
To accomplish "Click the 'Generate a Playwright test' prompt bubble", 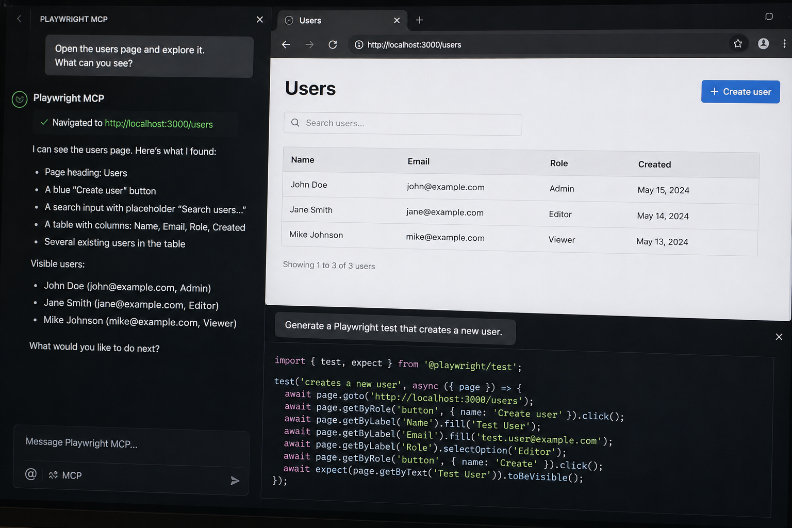I will pyautogui.click(x=395, y=328).
